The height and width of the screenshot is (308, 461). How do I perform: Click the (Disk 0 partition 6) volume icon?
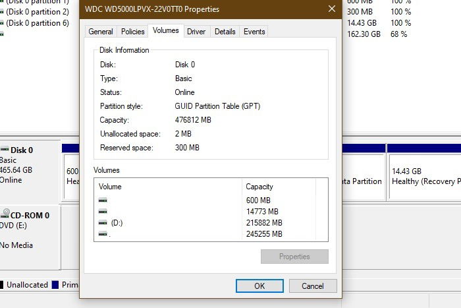click(2, 23)
